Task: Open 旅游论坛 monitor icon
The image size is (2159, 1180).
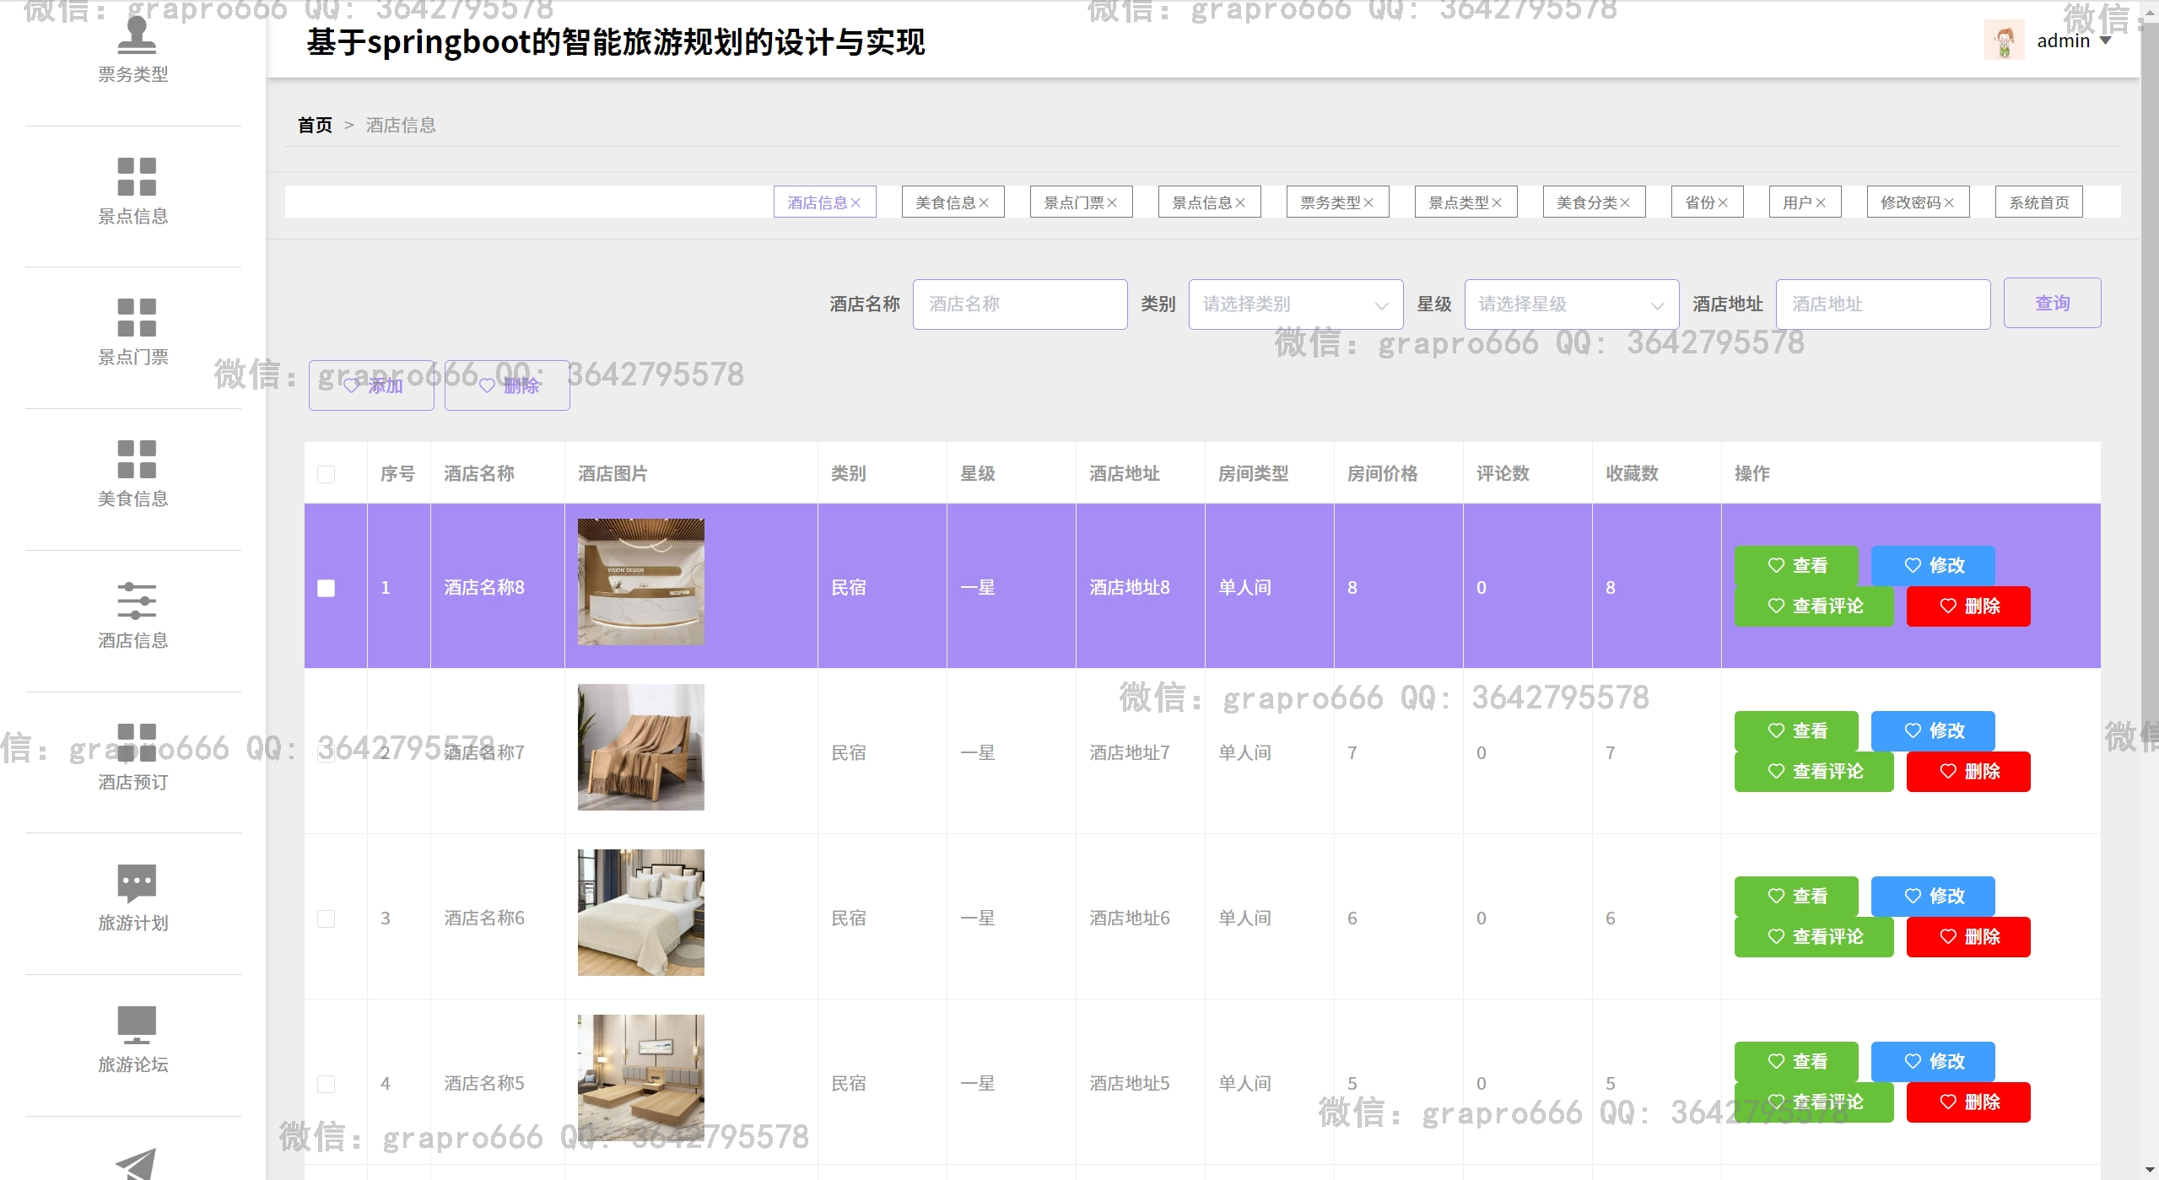Action: click(136, 1024)
